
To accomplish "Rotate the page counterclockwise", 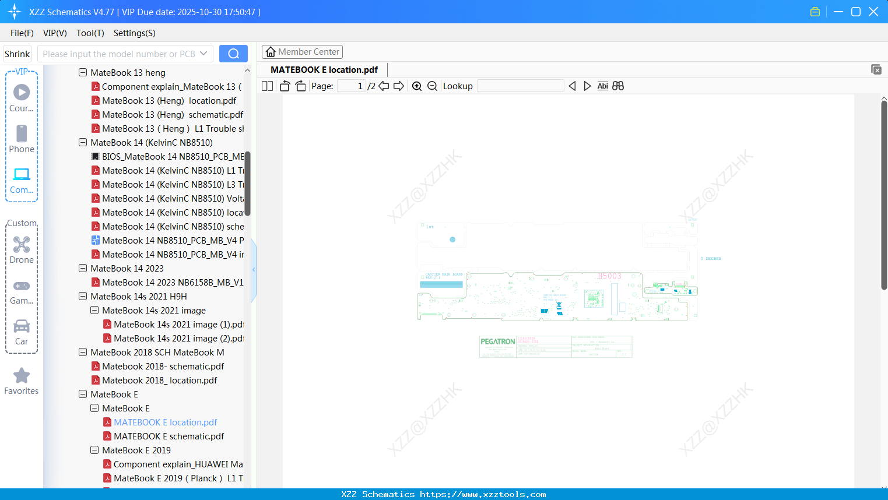I will coord(284,86).
